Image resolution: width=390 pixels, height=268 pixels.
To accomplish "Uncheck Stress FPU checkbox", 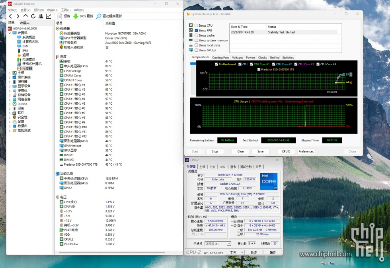I will [x=196, y=30].
